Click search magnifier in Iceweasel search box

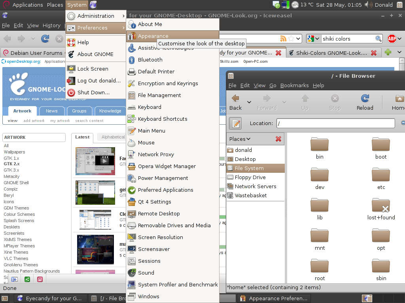coord(379,39)
